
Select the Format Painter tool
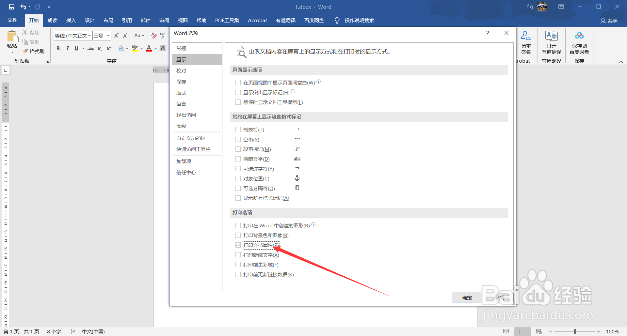coord(34,51)
